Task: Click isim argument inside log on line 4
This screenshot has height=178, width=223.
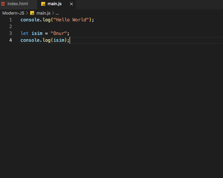Action: [59, 40]
